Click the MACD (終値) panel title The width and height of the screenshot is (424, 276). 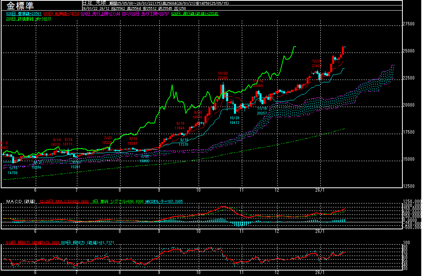[x=20, y=201]
